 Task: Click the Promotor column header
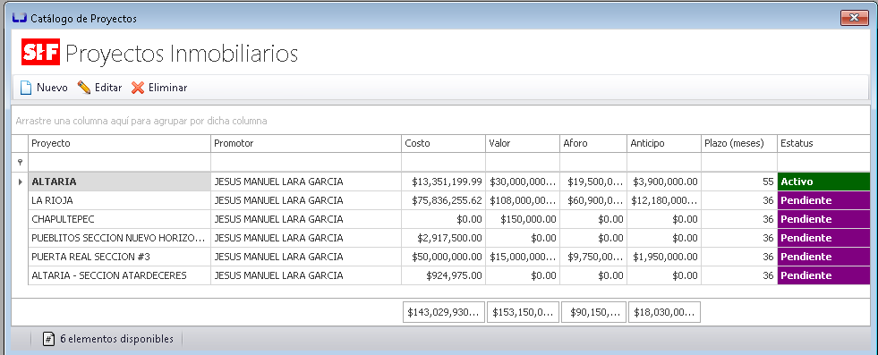(306, 143)
